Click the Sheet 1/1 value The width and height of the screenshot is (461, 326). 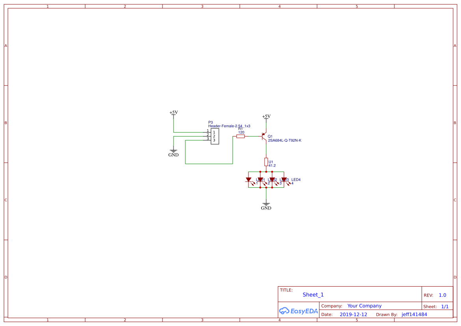coord(445,306)
